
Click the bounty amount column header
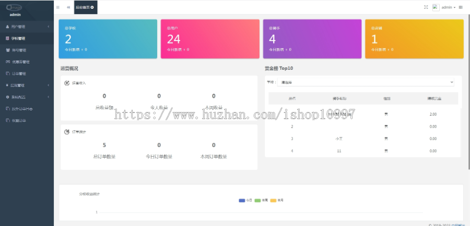(434, 98)
